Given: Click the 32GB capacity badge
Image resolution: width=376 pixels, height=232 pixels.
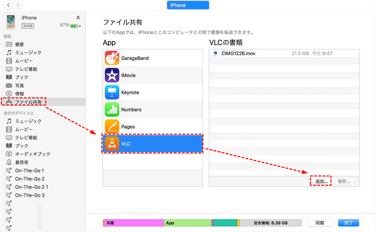Looking at the screenshot, I should (x=28, y=26).
